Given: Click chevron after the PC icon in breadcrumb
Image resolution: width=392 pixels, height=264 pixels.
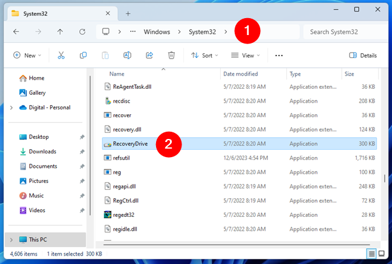Looking at the screenshot, I should coord(120,32).
